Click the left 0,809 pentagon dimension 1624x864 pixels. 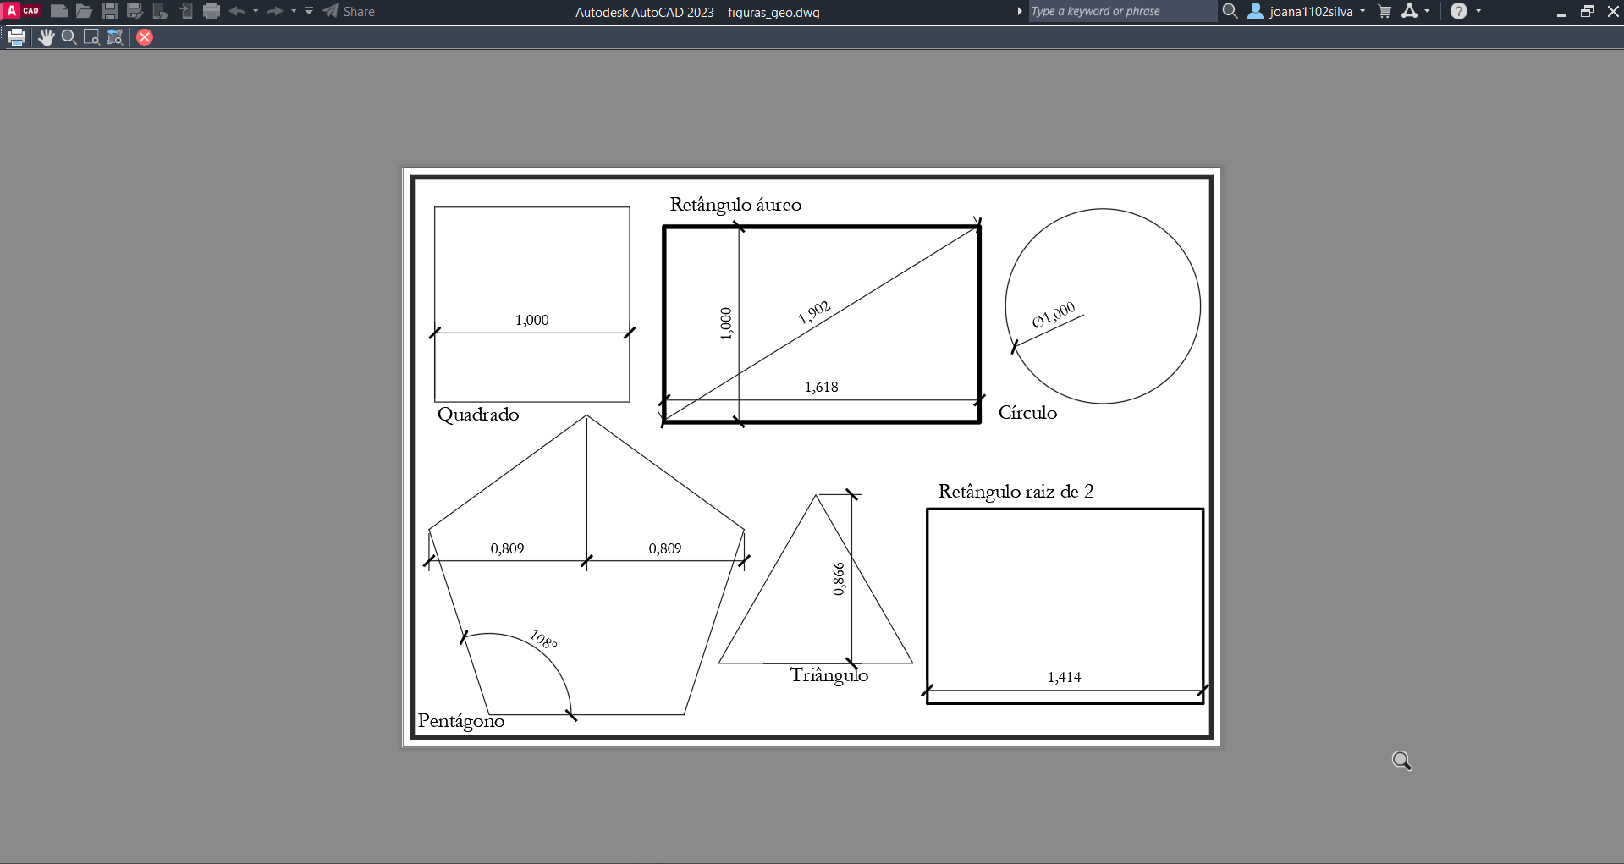[x=508, y=548]
